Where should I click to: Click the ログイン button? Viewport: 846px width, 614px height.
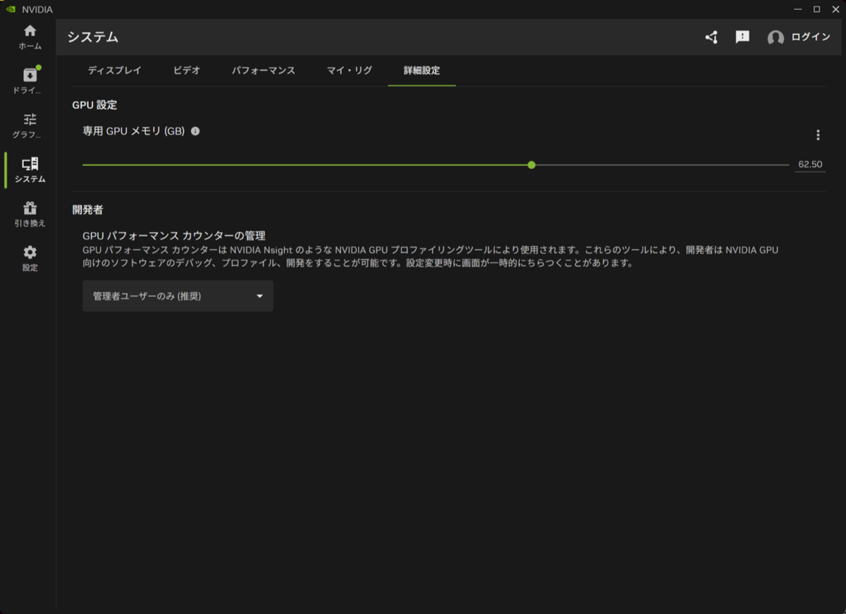point(811,37)
